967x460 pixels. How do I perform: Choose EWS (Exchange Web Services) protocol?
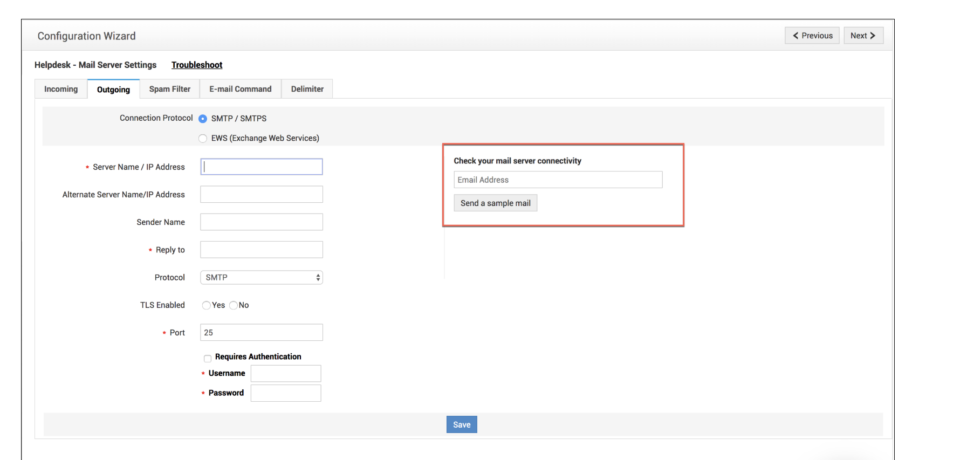point(203,139)
